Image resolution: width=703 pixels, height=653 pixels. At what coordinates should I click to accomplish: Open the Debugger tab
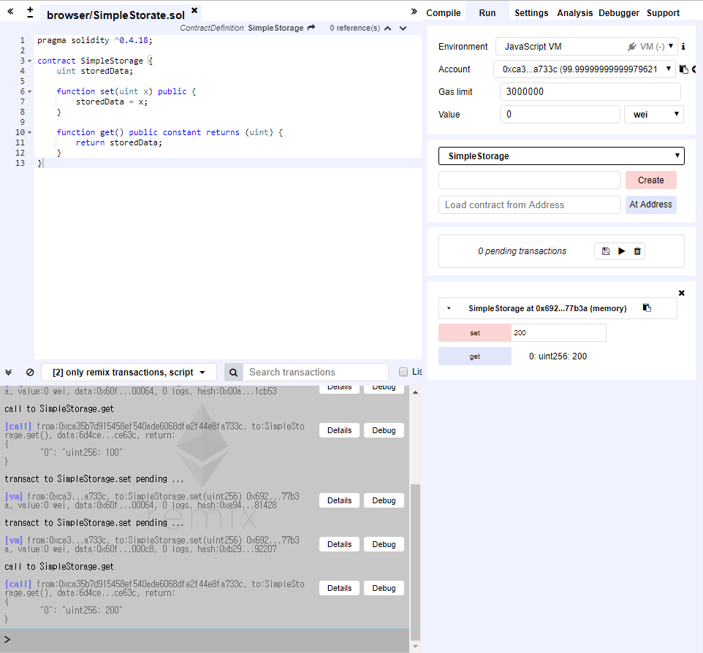click(619, 12)
